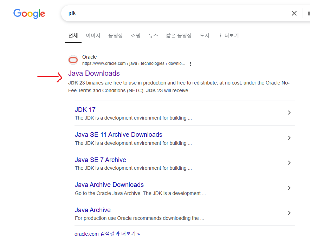Viewport: 310px width, 243px height.
Task: Click the chevron beside JDK 17
Action: click(289, 113)
